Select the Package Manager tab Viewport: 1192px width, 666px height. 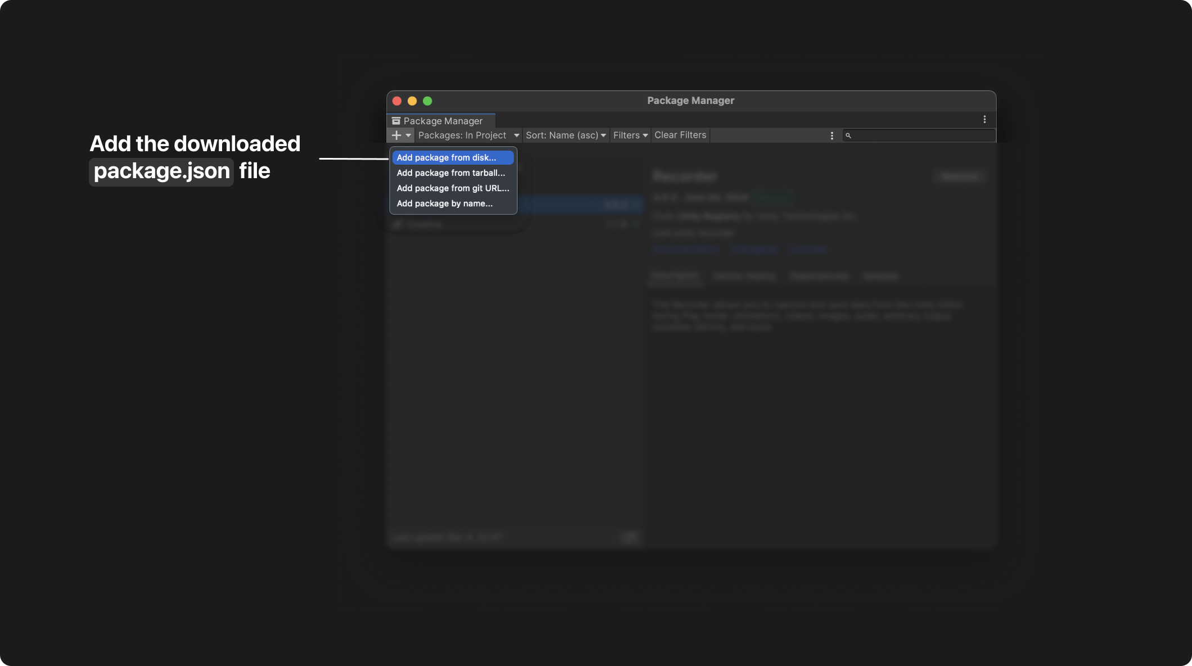click(x=441, y=121)
